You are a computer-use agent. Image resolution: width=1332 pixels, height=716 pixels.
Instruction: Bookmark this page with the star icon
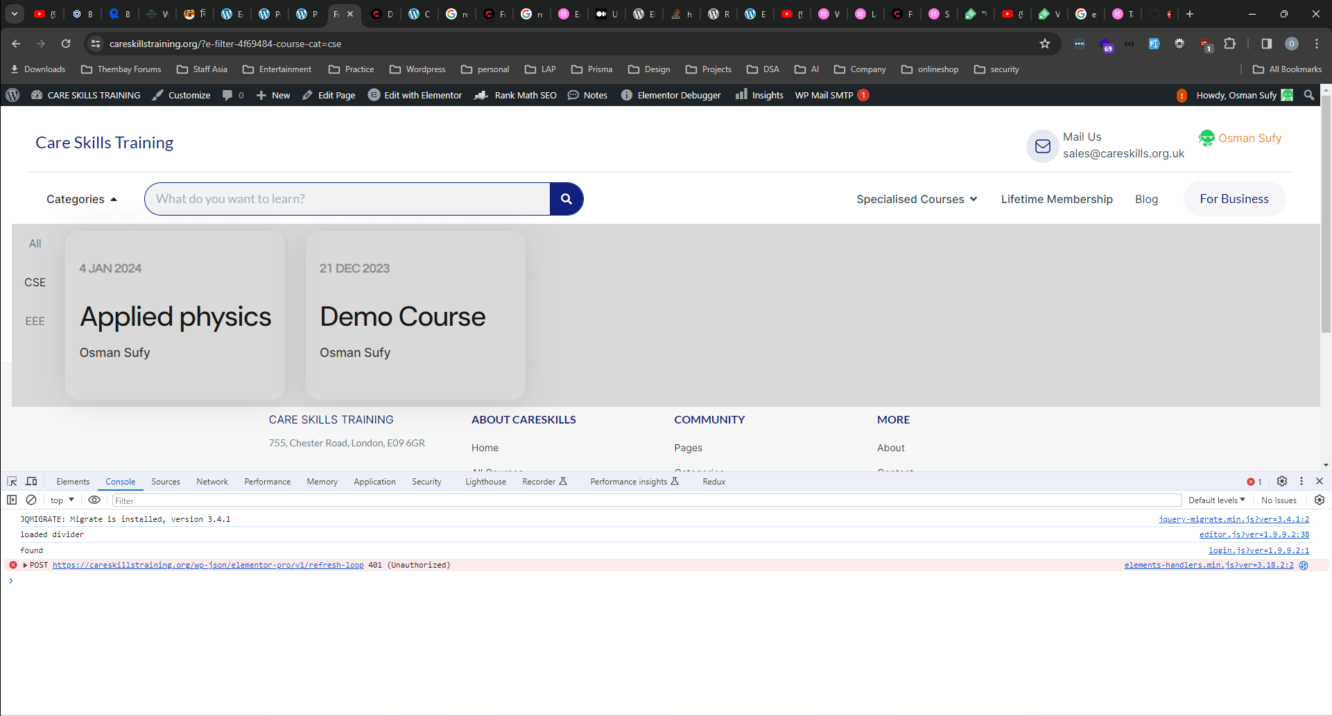point(1045,44)
